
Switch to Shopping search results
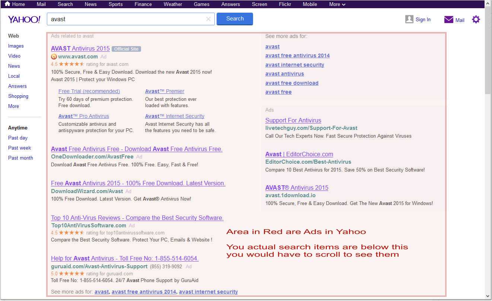pyautogui.click(x=18, y=96)
